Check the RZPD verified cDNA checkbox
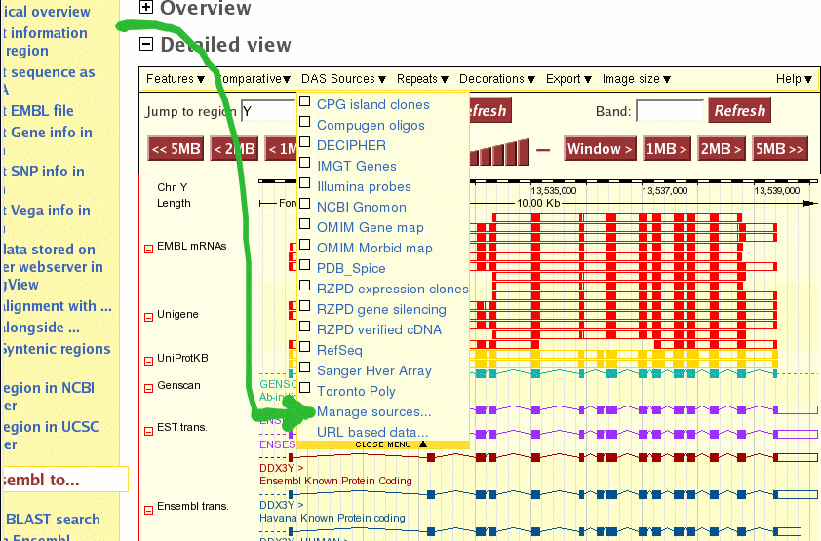The width and height of the screenshot is (821, 541). (305, 326)
